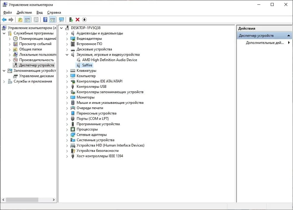Click the Процессоры CPU icon
This screenshot has width=293, height=210.
click(73, 129)
